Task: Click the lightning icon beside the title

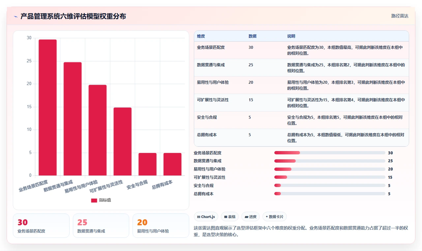Action: point(15,16)
